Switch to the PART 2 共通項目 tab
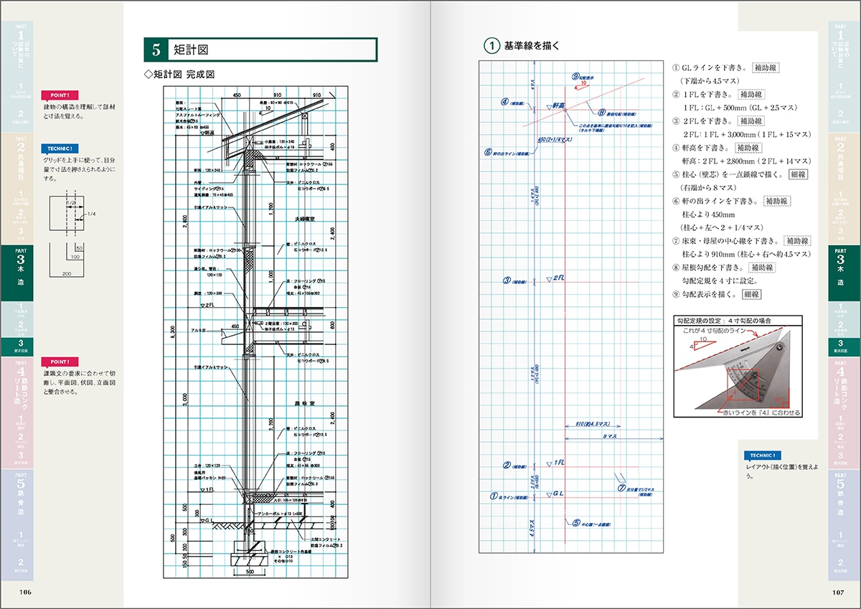Viewport: 861px width, 609px height. click(19, 159)
